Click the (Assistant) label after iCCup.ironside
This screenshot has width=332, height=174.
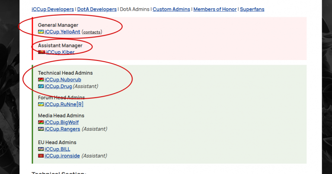coord(94,156)
